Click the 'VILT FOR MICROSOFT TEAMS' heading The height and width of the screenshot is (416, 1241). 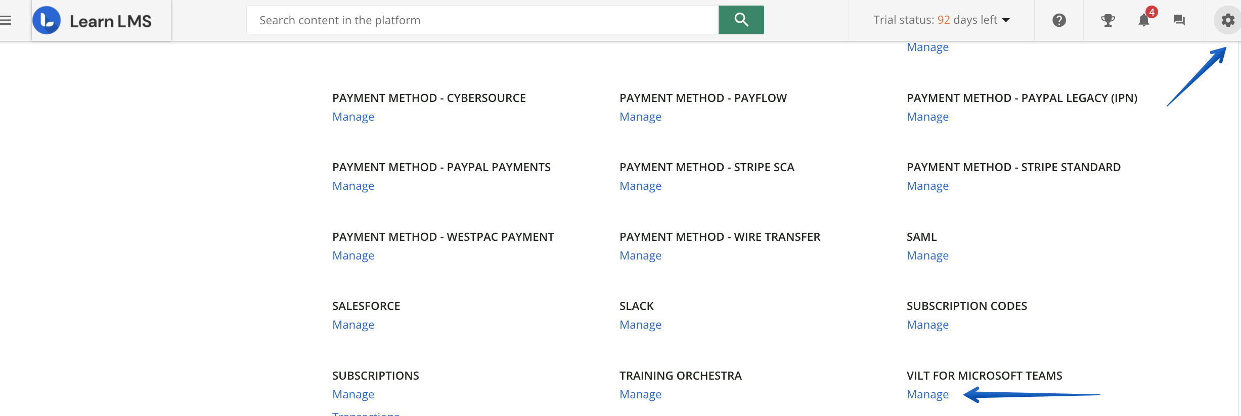click(984, 376)
